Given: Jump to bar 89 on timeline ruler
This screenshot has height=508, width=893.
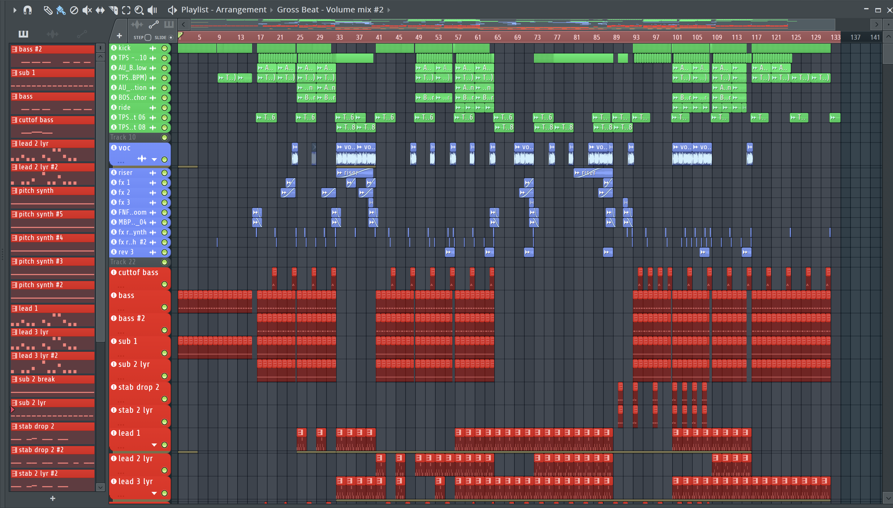Looking at the screenshot, I should tap(616, 37).
